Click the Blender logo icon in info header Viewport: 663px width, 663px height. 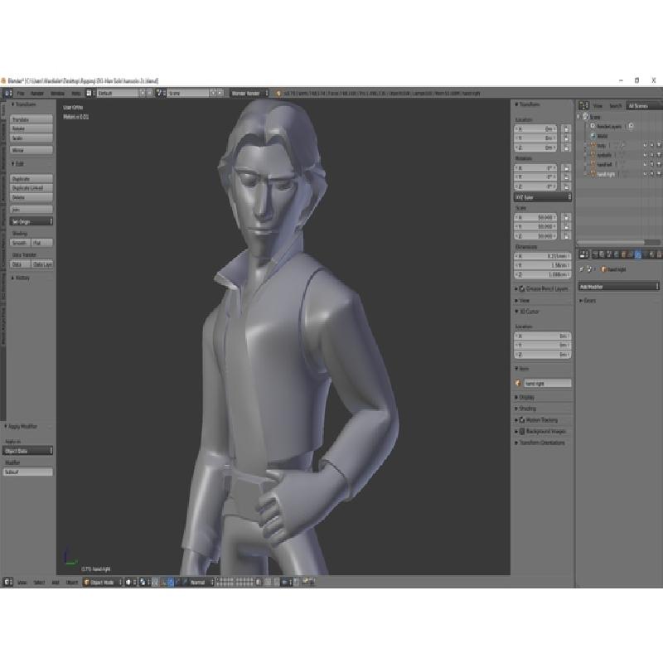[278, 94]
